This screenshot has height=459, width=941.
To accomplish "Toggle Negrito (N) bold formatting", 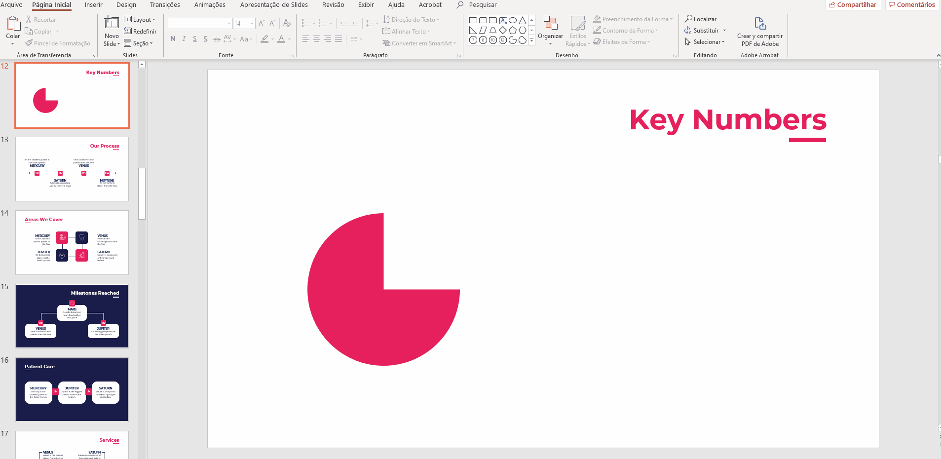I will click(173, 39).
